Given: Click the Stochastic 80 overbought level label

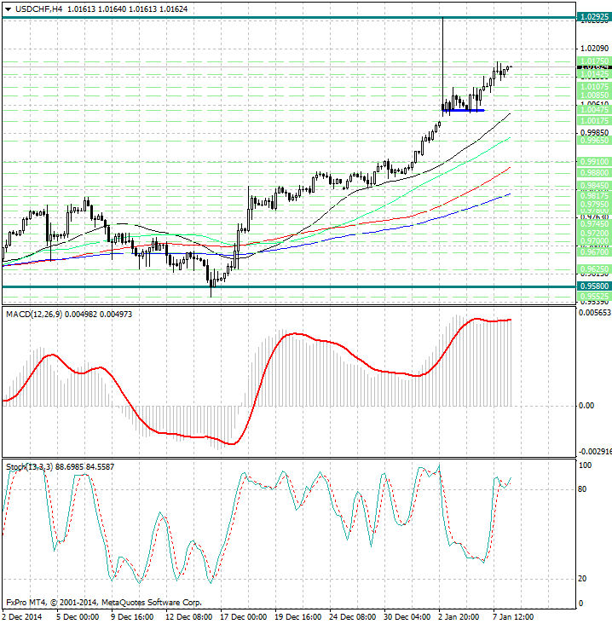Looking at the screenshot, I should tap(582, 489).
